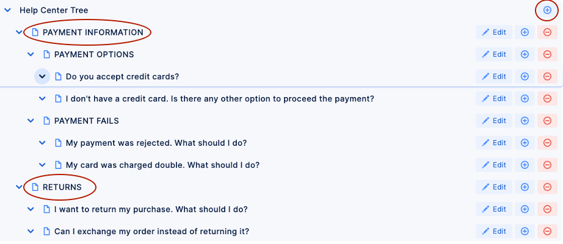Click the add icon beside Help Center Tree
Viewport: 563px width, 244px height.
[547, 10]
